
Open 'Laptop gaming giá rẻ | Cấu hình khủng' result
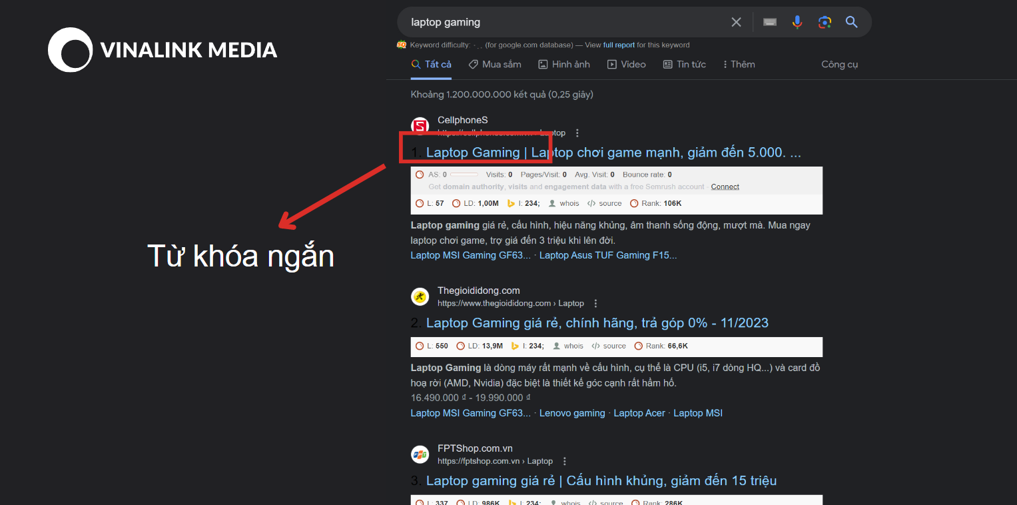tap(601, 481)
